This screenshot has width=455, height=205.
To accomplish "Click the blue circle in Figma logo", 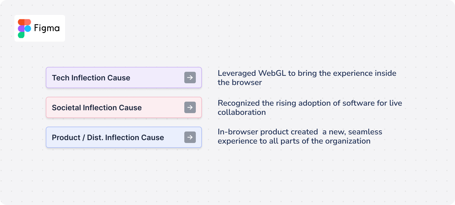I will [x=28, y=29].
